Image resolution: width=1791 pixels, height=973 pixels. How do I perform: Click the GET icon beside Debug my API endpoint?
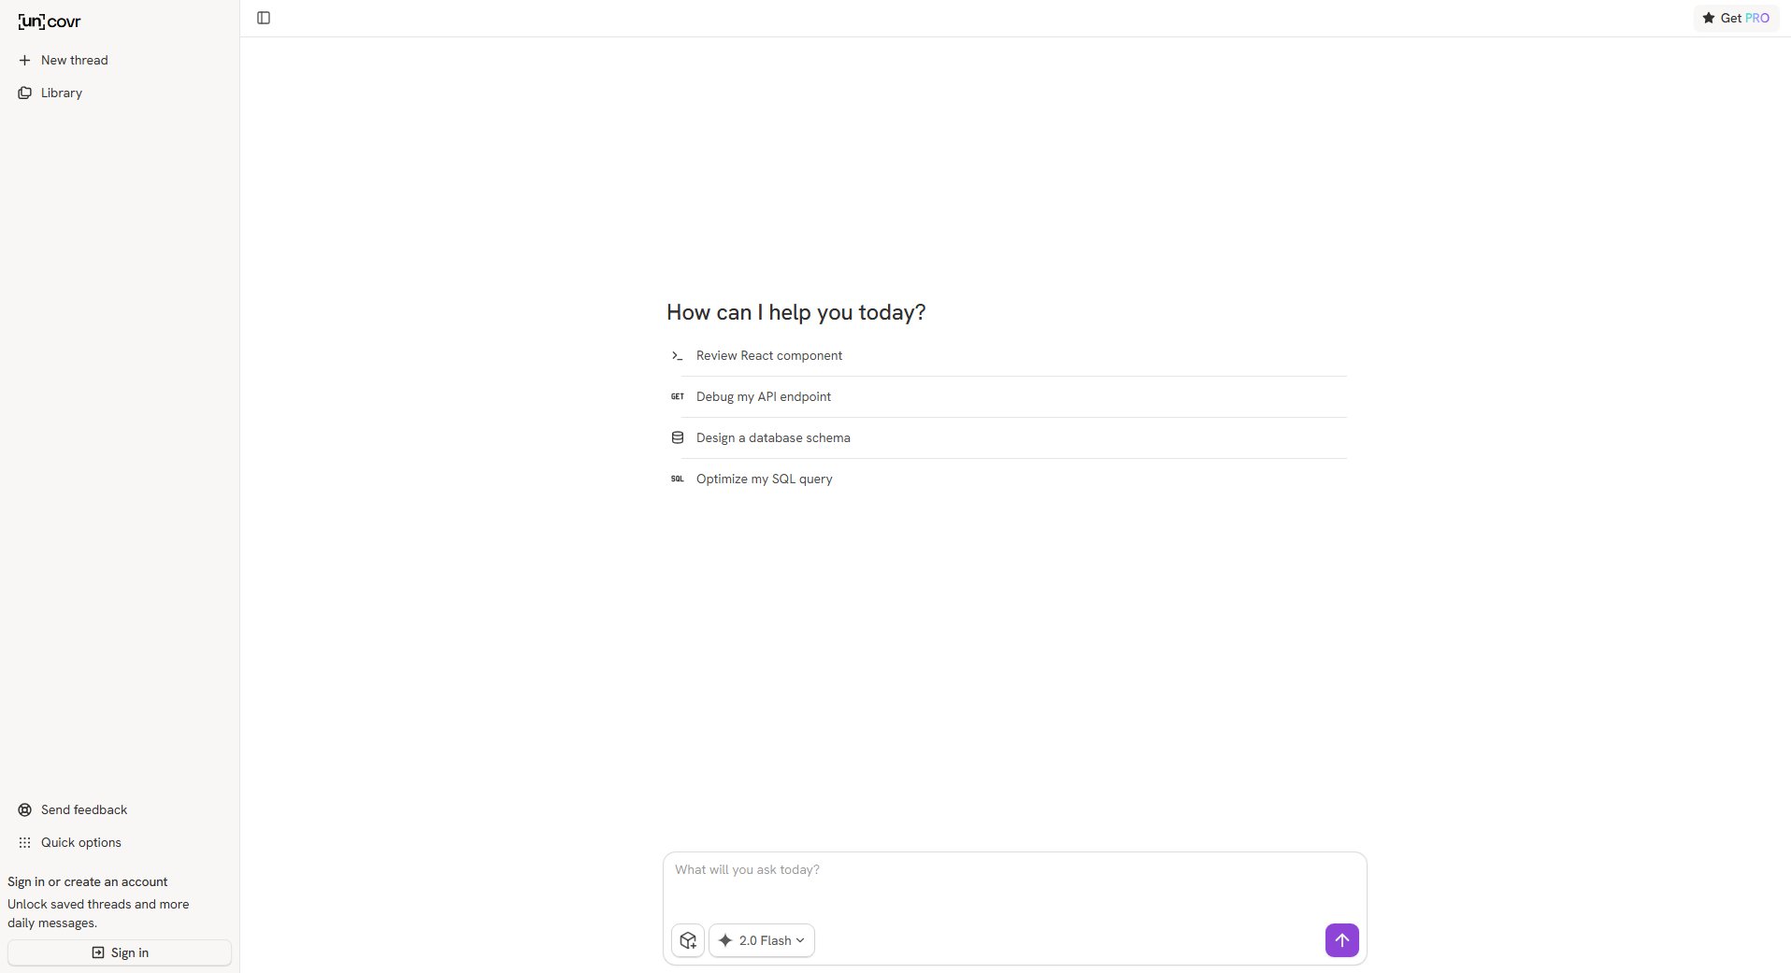click(x=677, y=396)
